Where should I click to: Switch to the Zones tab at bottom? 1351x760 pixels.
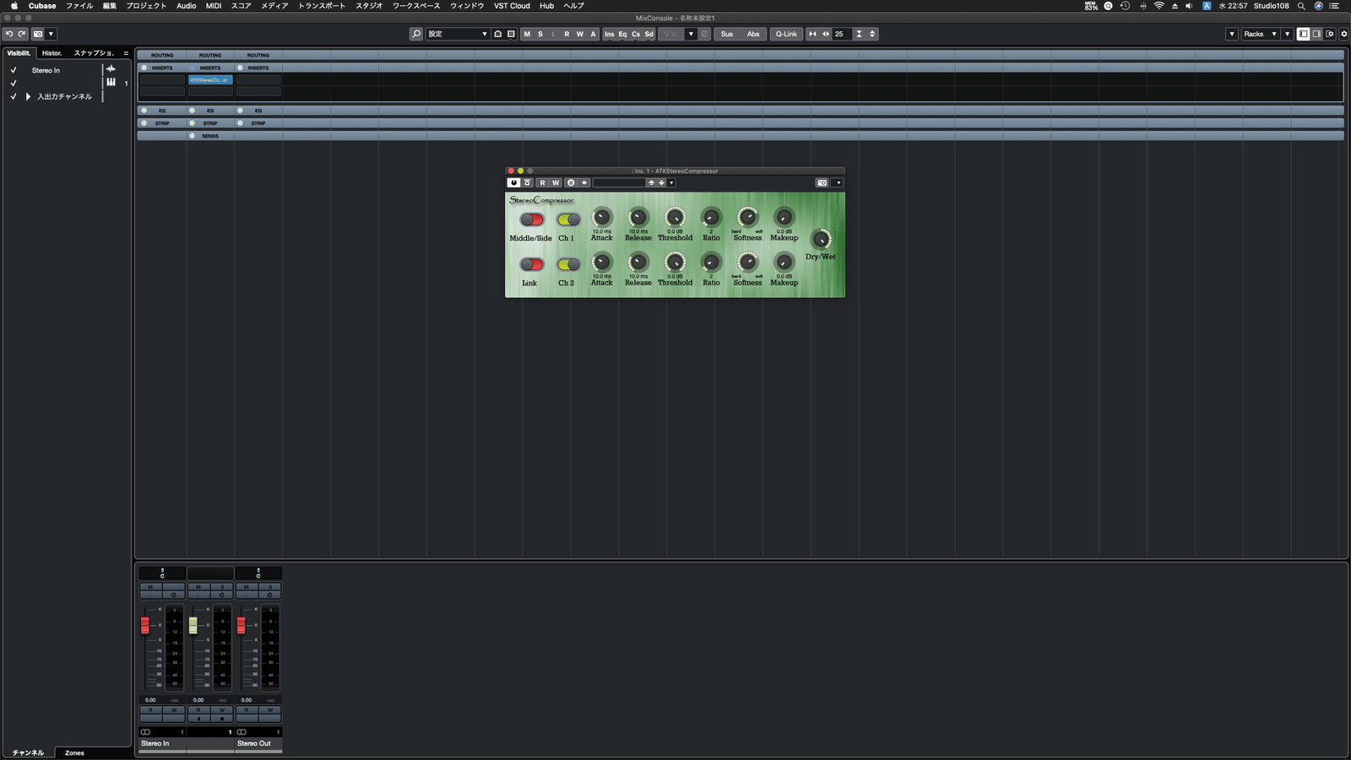pos(74,752)
